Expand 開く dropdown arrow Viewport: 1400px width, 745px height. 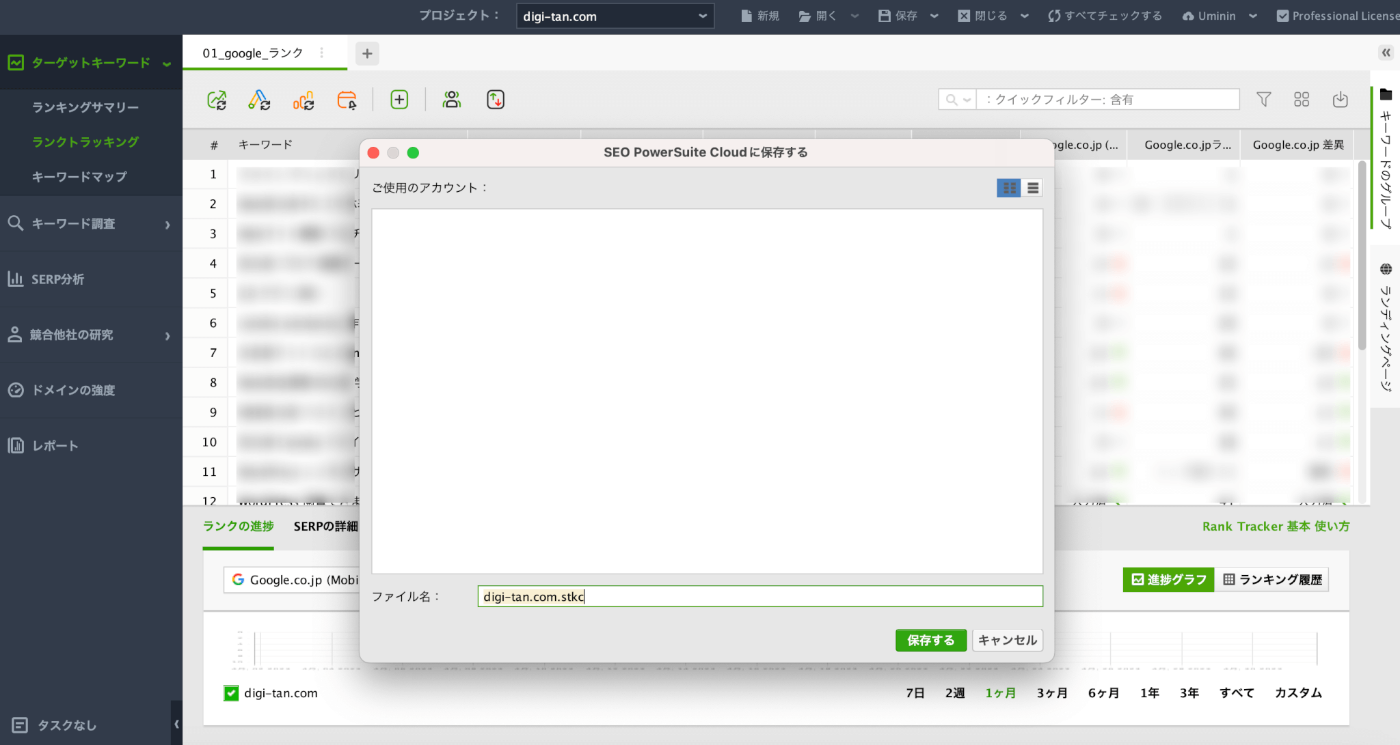[854, 16]
